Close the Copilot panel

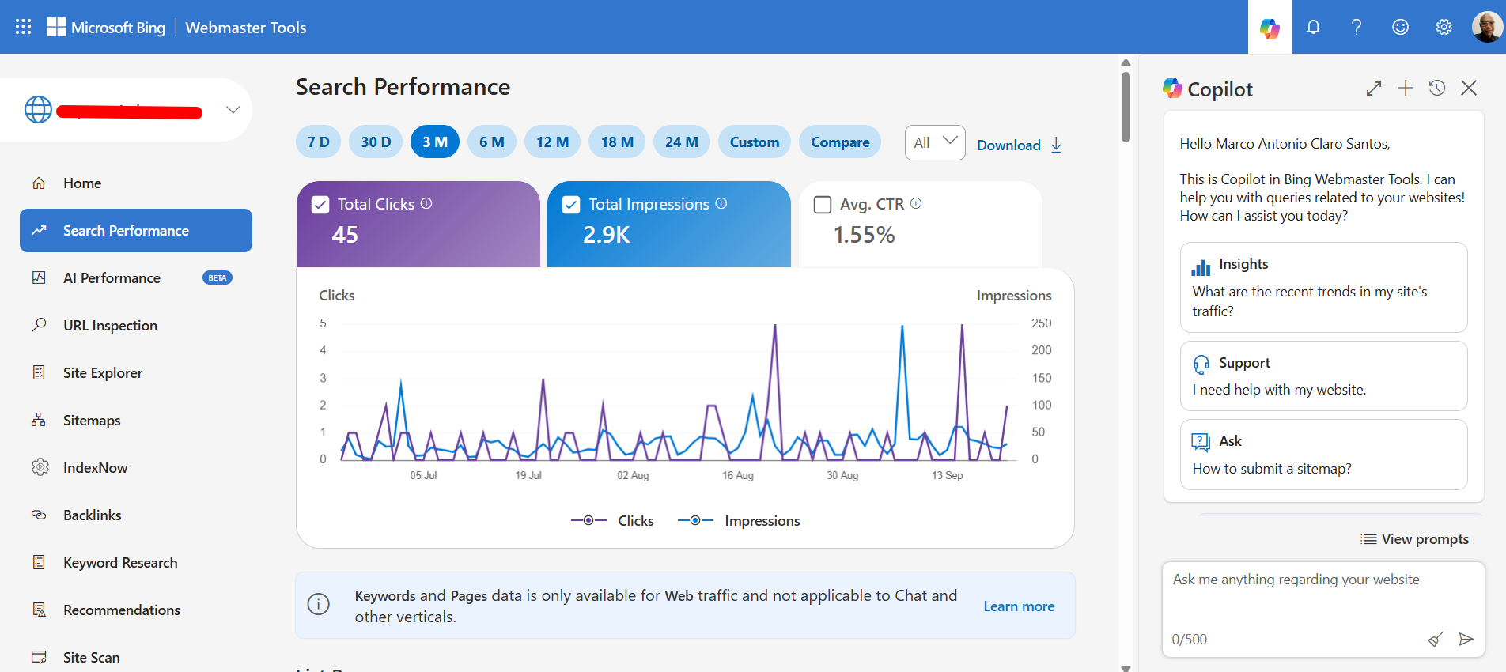[1469, 88]
